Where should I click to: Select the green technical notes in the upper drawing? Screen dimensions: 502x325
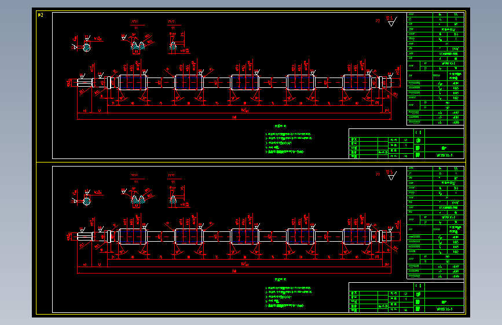click(288, 139)
